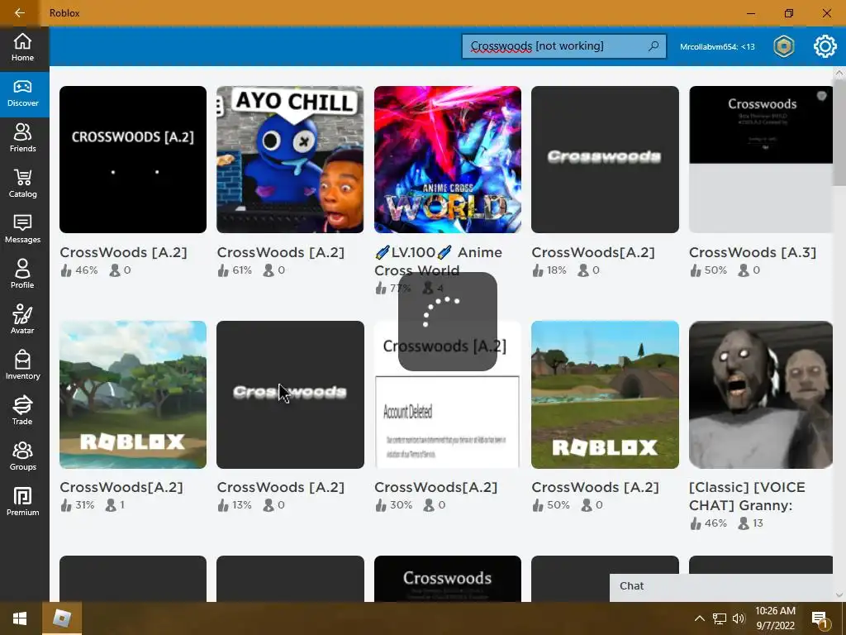Click the CrossWoods [A.3] title
This screenshot has width=846, height=635.
753,253
